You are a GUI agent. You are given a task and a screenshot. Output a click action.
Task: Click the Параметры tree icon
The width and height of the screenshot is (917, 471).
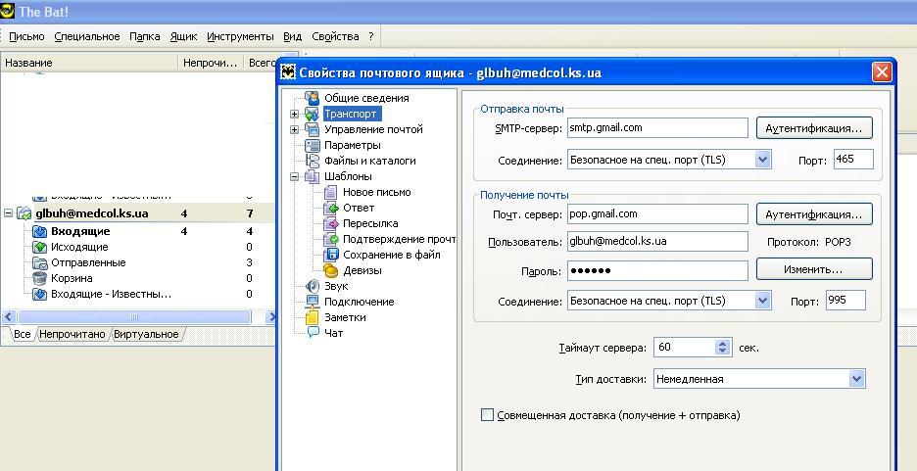point(313,145)
